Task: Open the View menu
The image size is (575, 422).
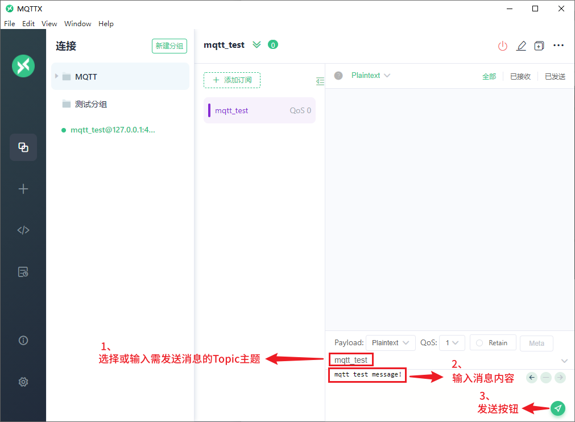Action: pos(49,24)
